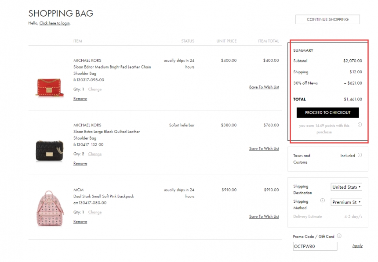
Task: Save the MCM backpack to wish list
Action: point(264,217)
